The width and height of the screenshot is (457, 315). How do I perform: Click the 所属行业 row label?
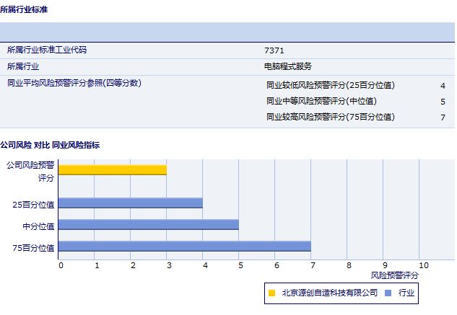point(23,66)
